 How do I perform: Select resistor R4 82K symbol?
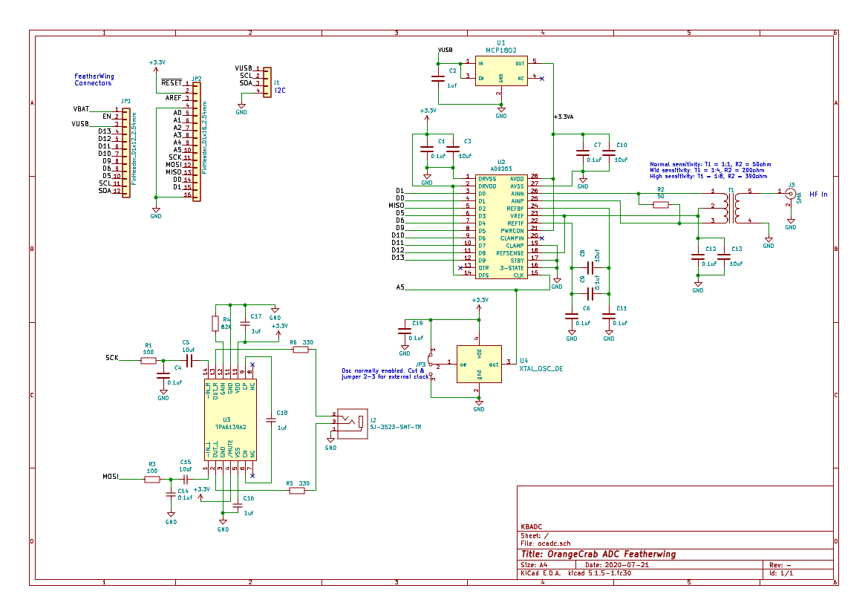point(215,323)
